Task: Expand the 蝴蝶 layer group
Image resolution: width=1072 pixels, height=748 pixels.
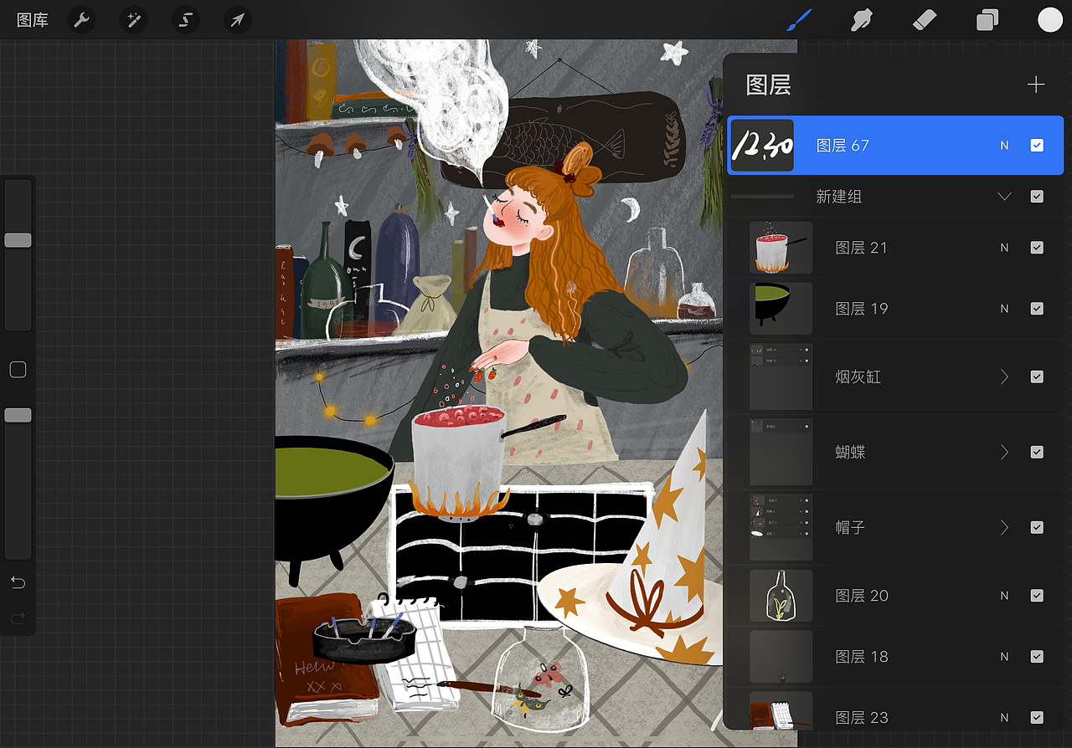Action: [x=1004, y=452]
